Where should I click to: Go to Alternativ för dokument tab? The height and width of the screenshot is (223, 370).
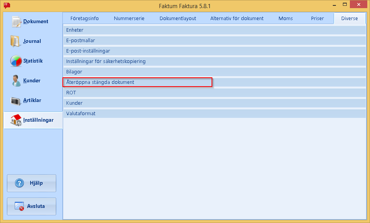coord(237,19)
